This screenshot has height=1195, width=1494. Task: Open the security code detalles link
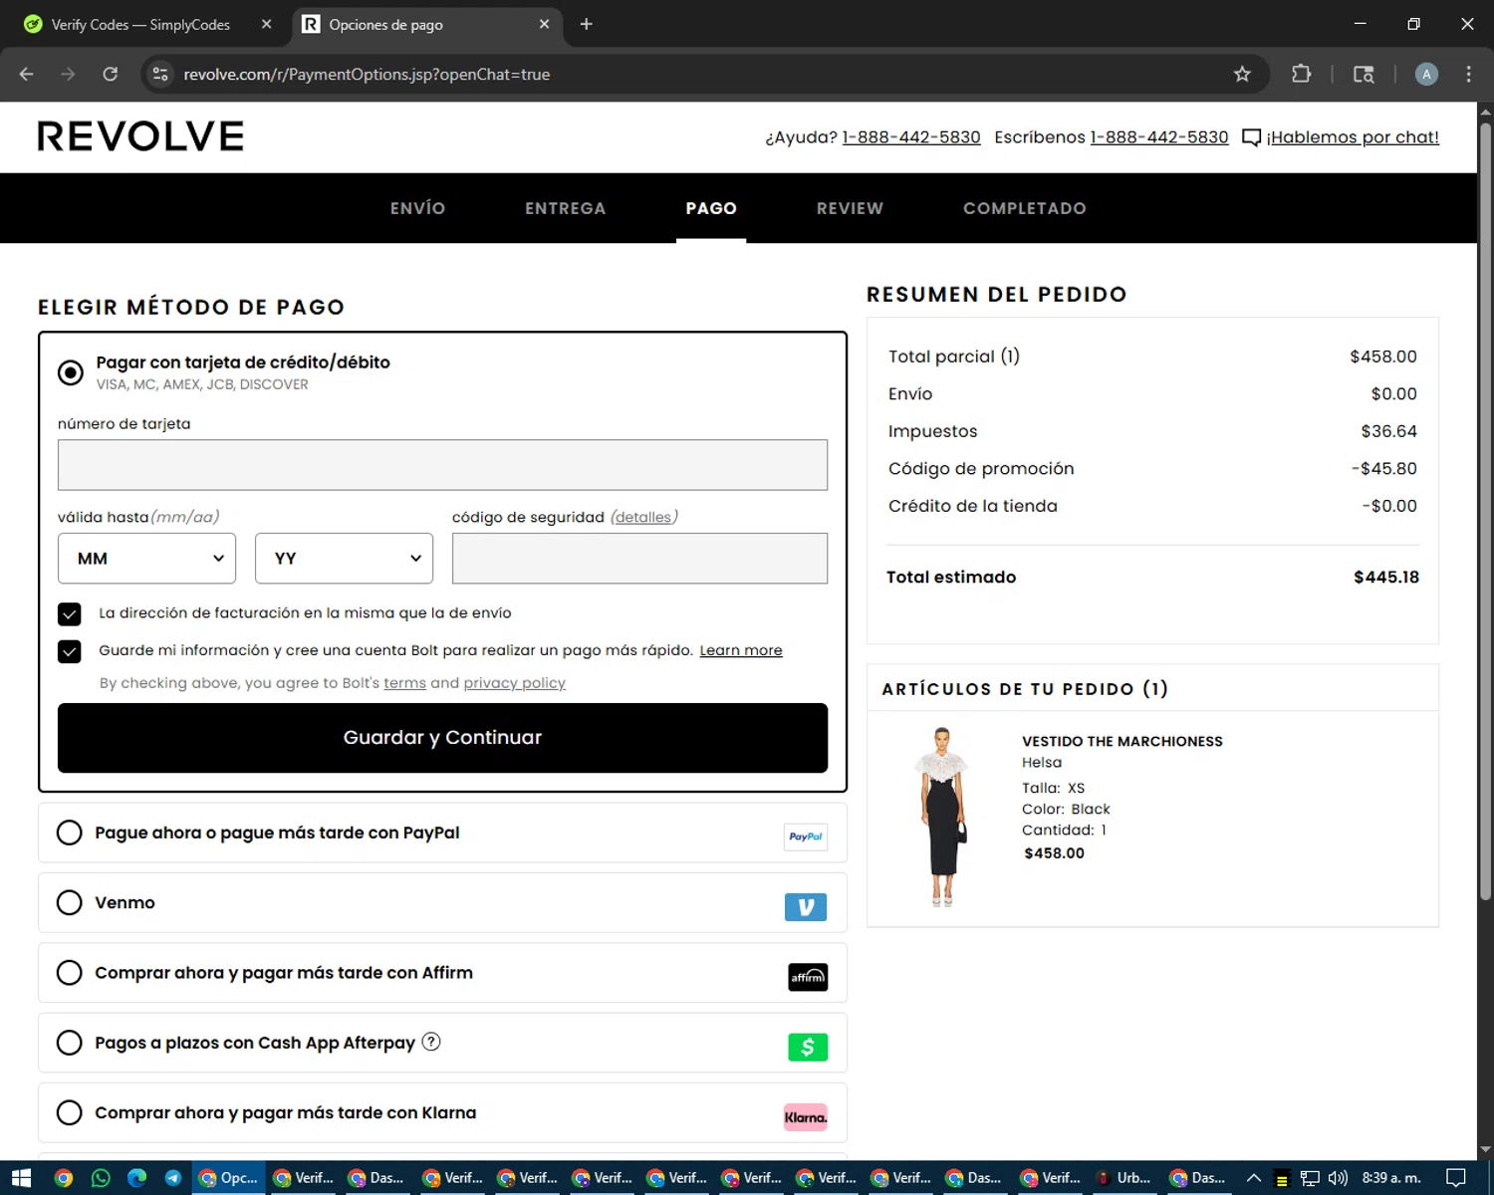pyautogui.click(x=642, y=517)
